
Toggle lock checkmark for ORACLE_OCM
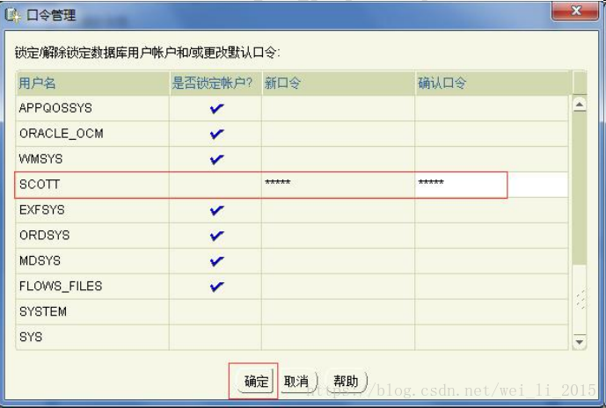pyautogui.click(x=216, y=134)
